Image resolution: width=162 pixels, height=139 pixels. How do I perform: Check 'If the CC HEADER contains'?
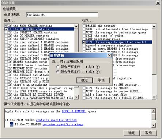point(6,36)
